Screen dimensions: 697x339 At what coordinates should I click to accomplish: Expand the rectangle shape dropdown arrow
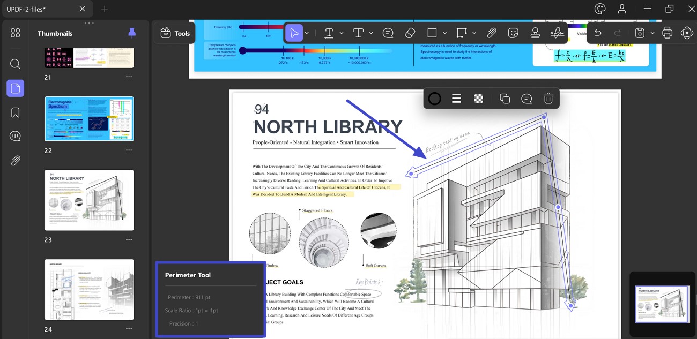[444, 33]
